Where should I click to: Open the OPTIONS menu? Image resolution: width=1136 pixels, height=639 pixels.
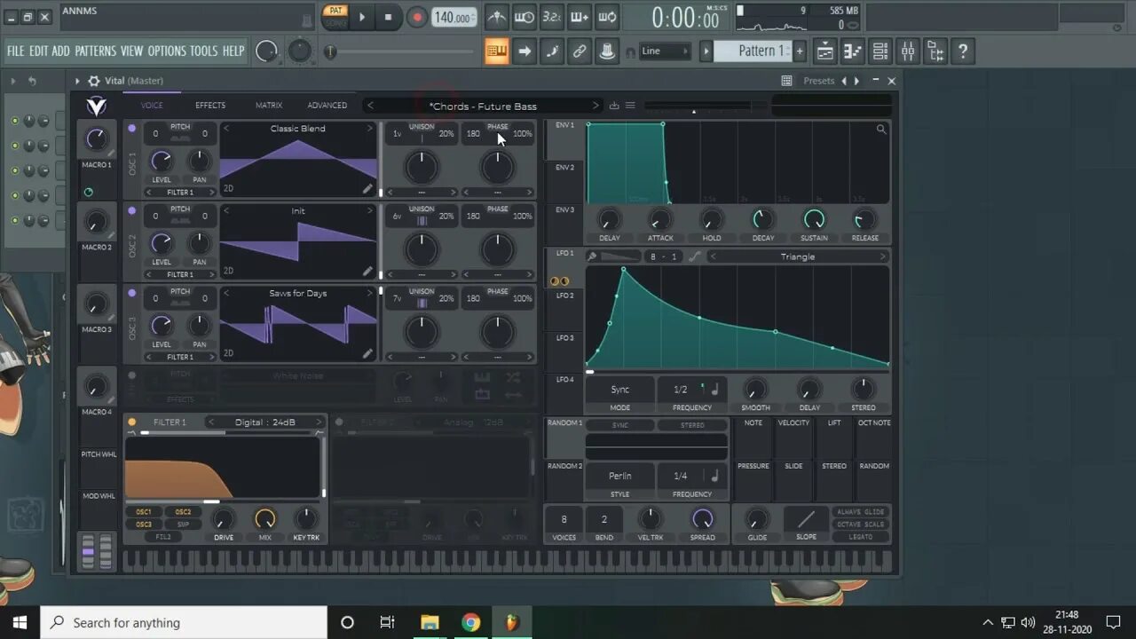click(167, 51)
